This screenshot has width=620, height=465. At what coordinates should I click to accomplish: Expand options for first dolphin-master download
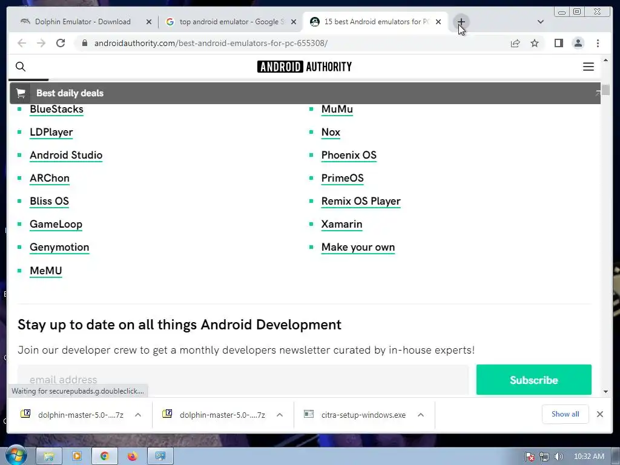coord(138,415)
